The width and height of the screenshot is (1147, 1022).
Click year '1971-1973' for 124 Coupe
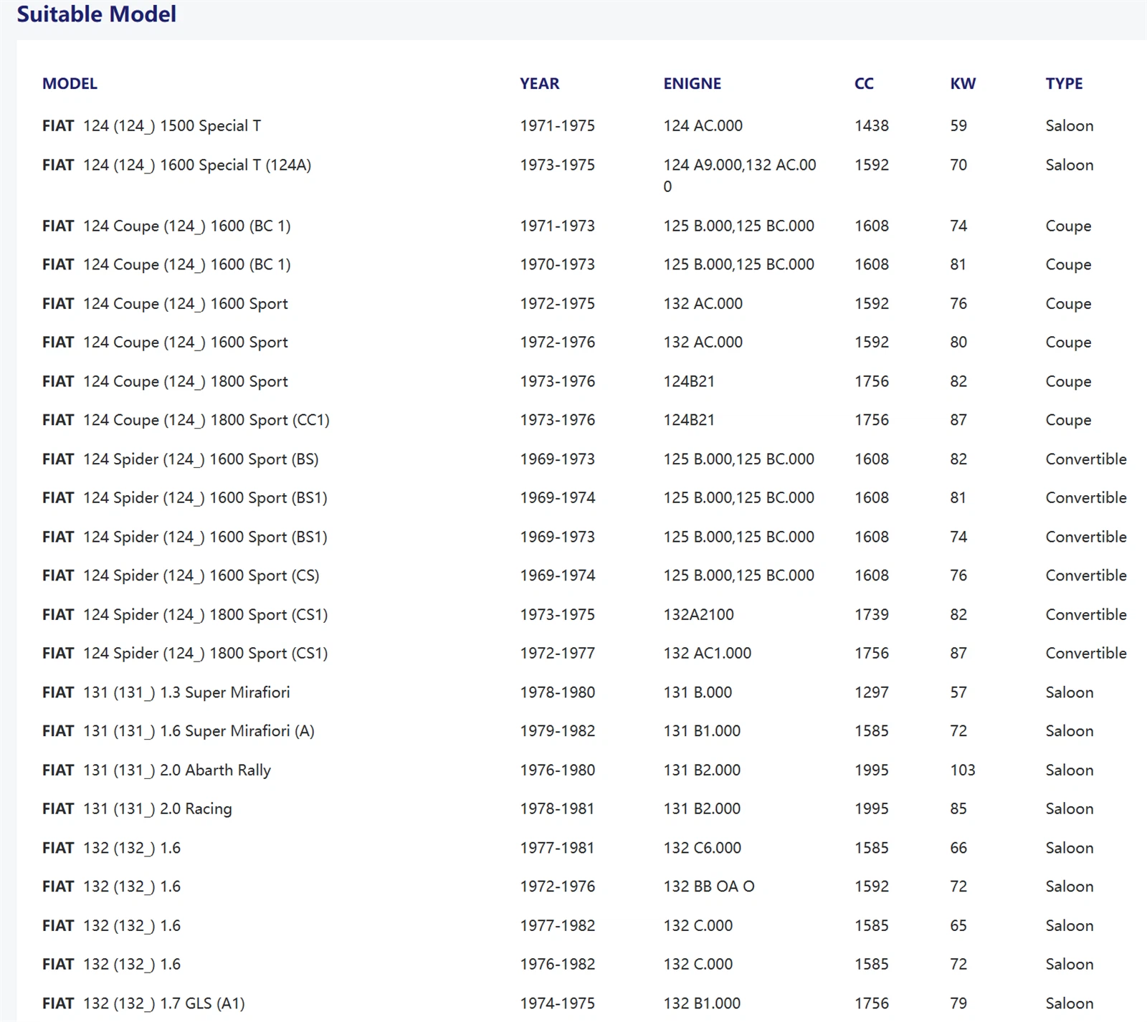(557, 226)
